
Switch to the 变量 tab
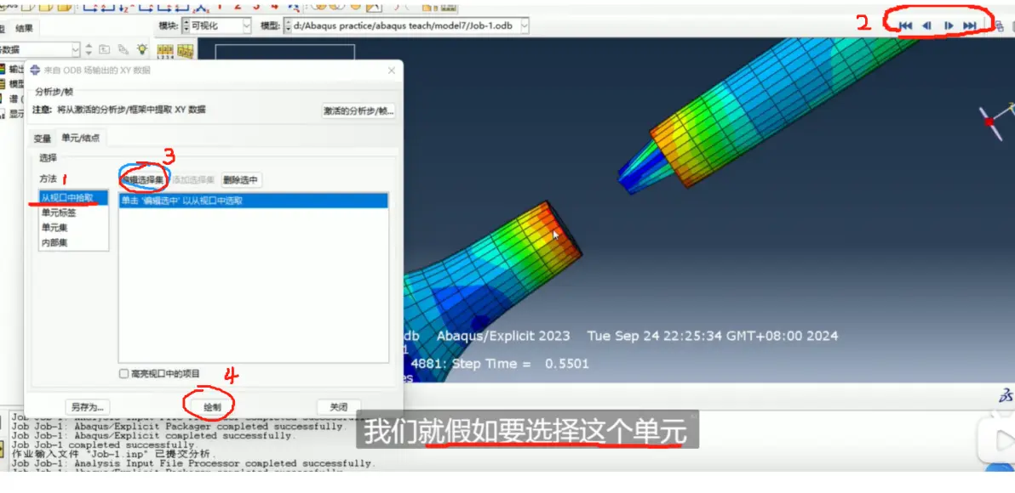pos(42,139)
